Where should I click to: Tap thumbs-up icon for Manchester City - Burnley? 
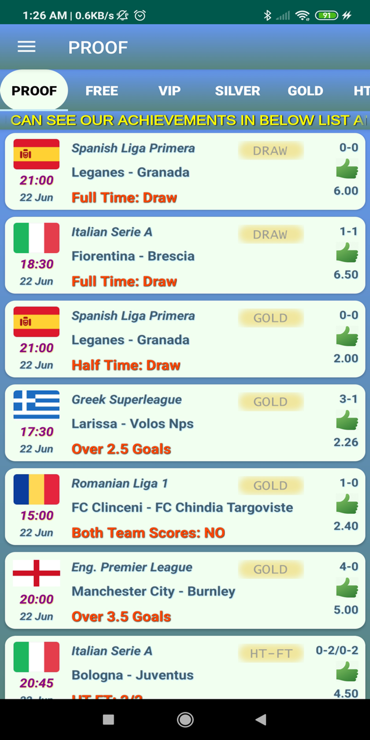click(x=347, y=588)
